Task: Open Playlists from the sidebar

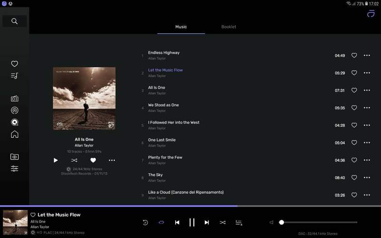Action: pyautogui.click(x=14, y=76)
